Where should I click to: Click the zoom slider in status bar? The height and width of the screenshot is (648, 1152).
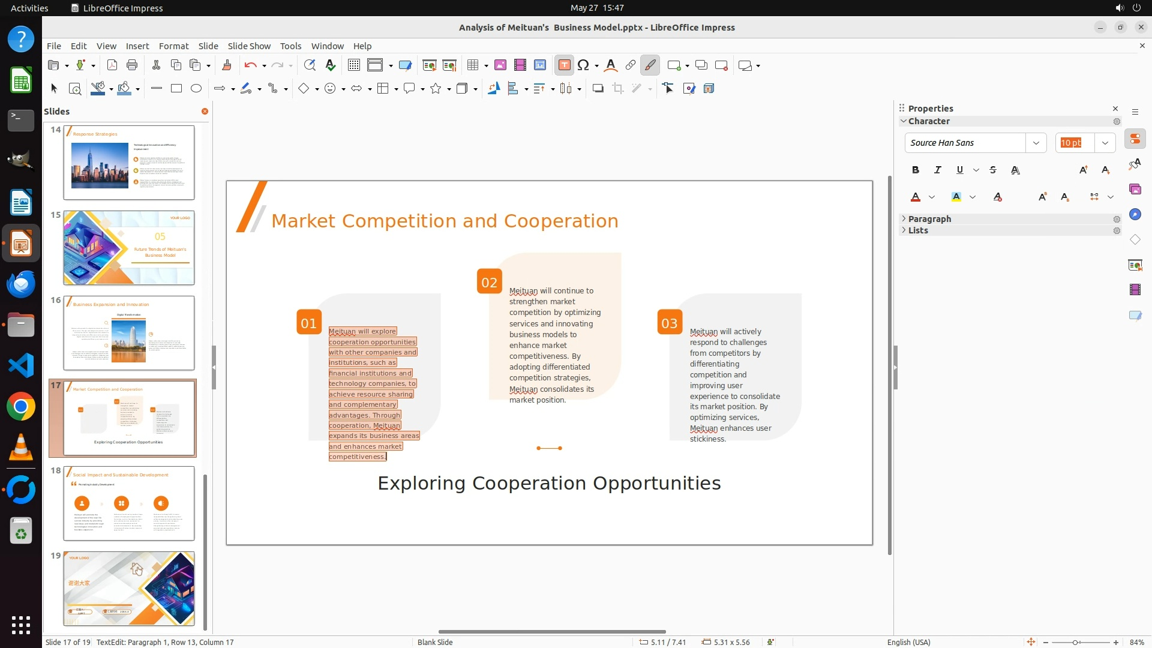tap(1075, 642)
